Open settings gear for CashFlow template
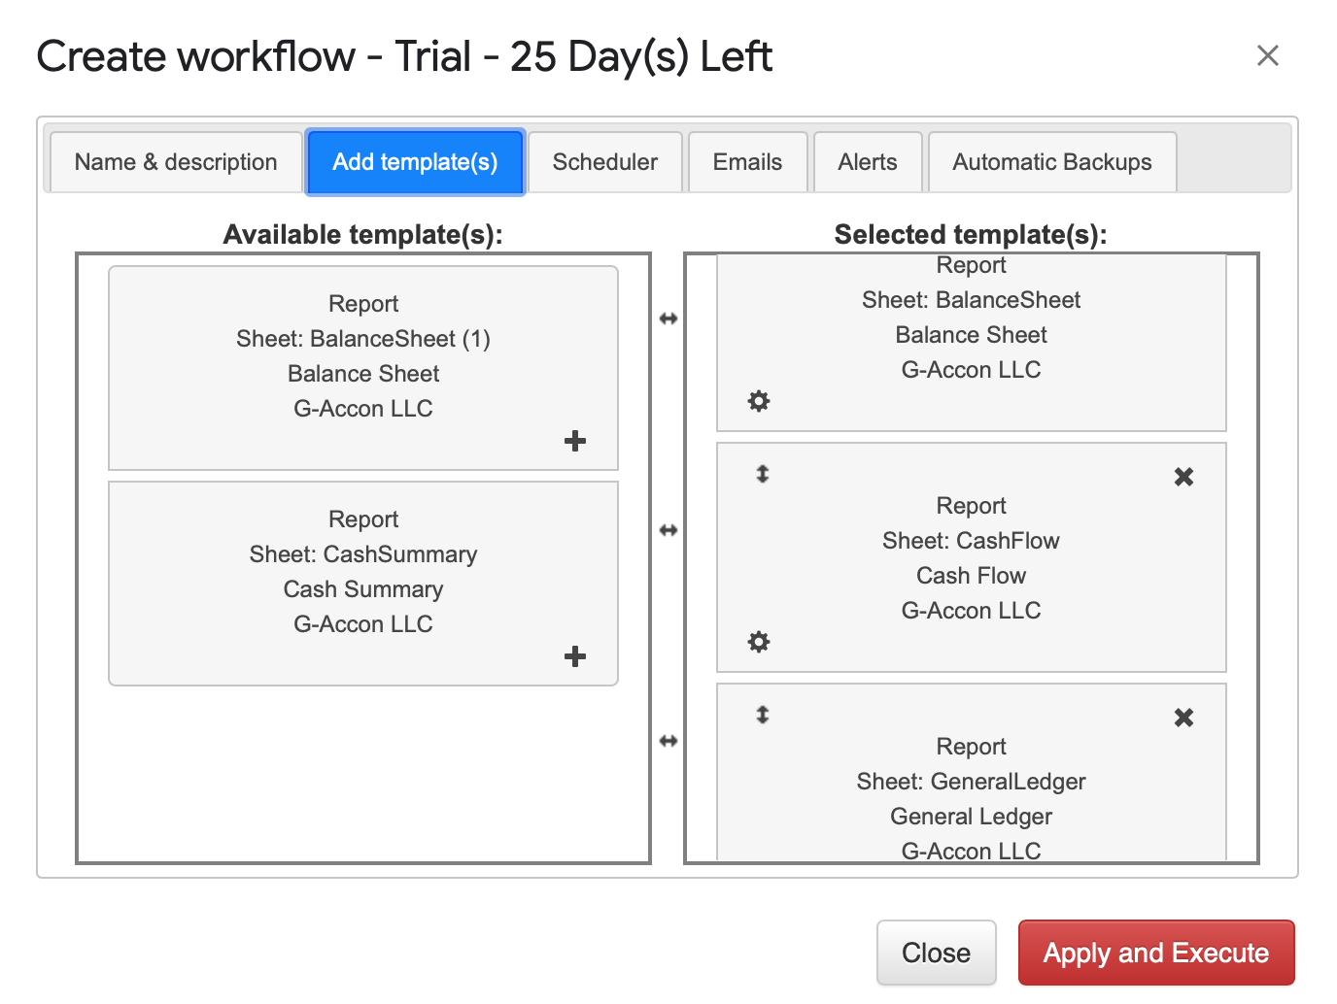 [x=759, y=642]
